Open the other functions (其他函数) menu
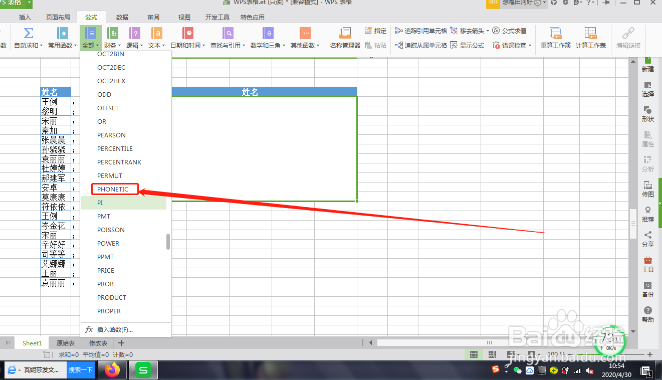This screenshot has height=380, width=662. [305, 38]
